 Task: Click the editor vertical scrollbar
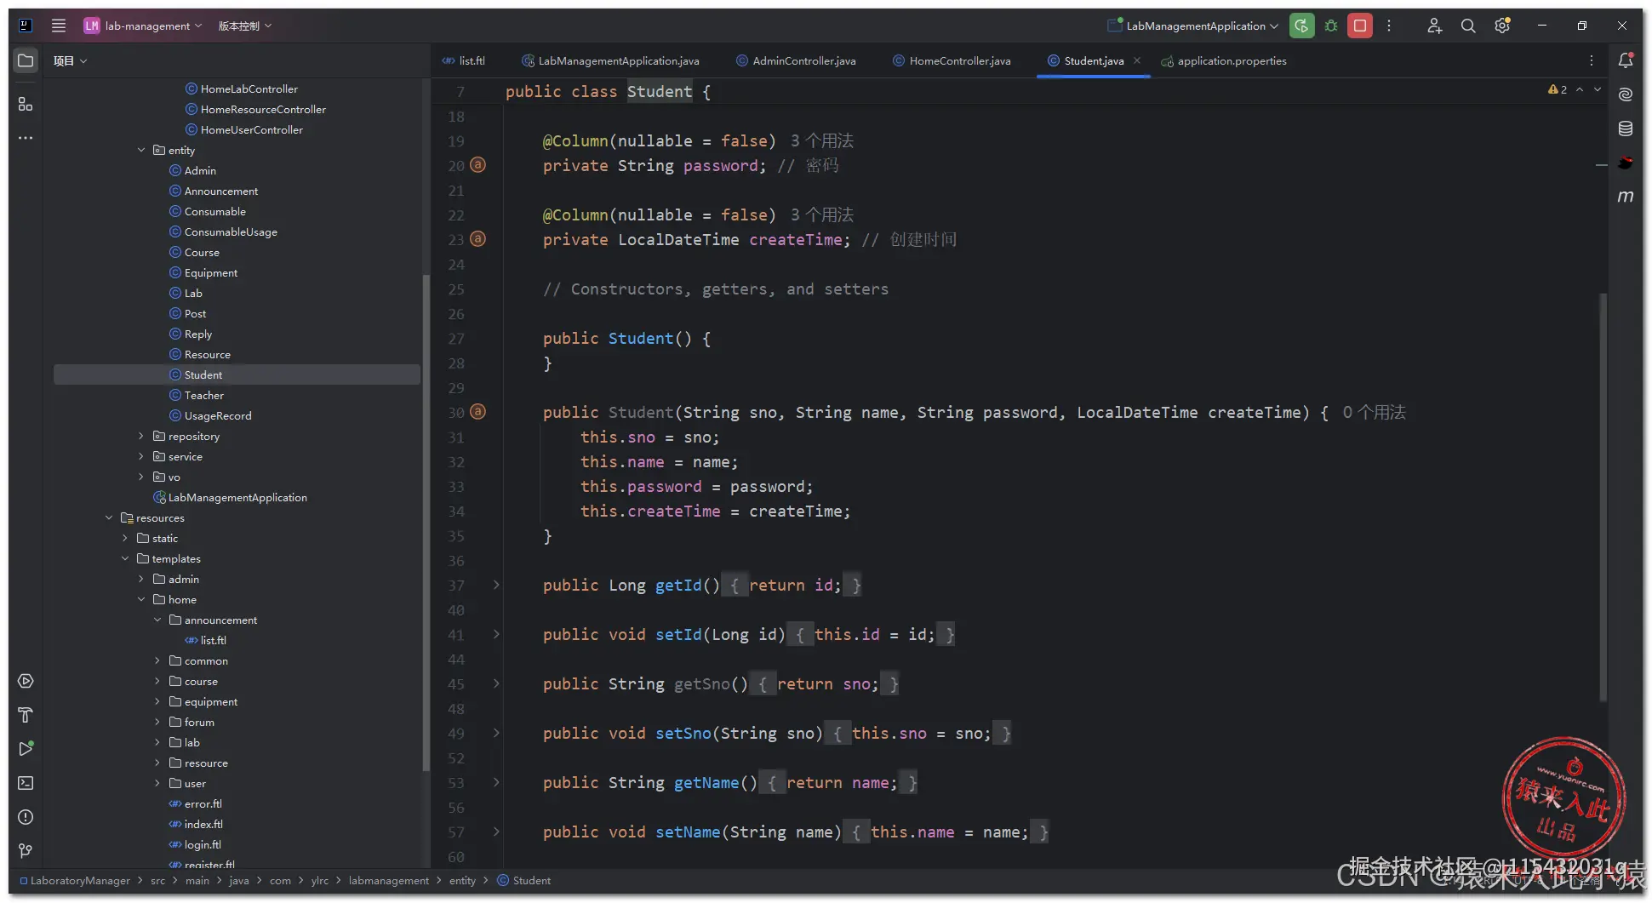[1603, 497]
